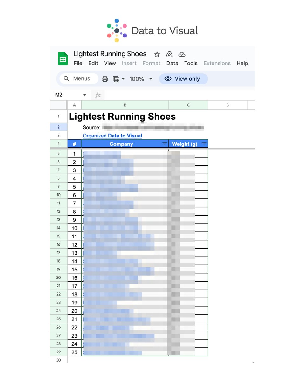Open the Help menu
This screenshot has height=381, width=305.
[242, 63]
